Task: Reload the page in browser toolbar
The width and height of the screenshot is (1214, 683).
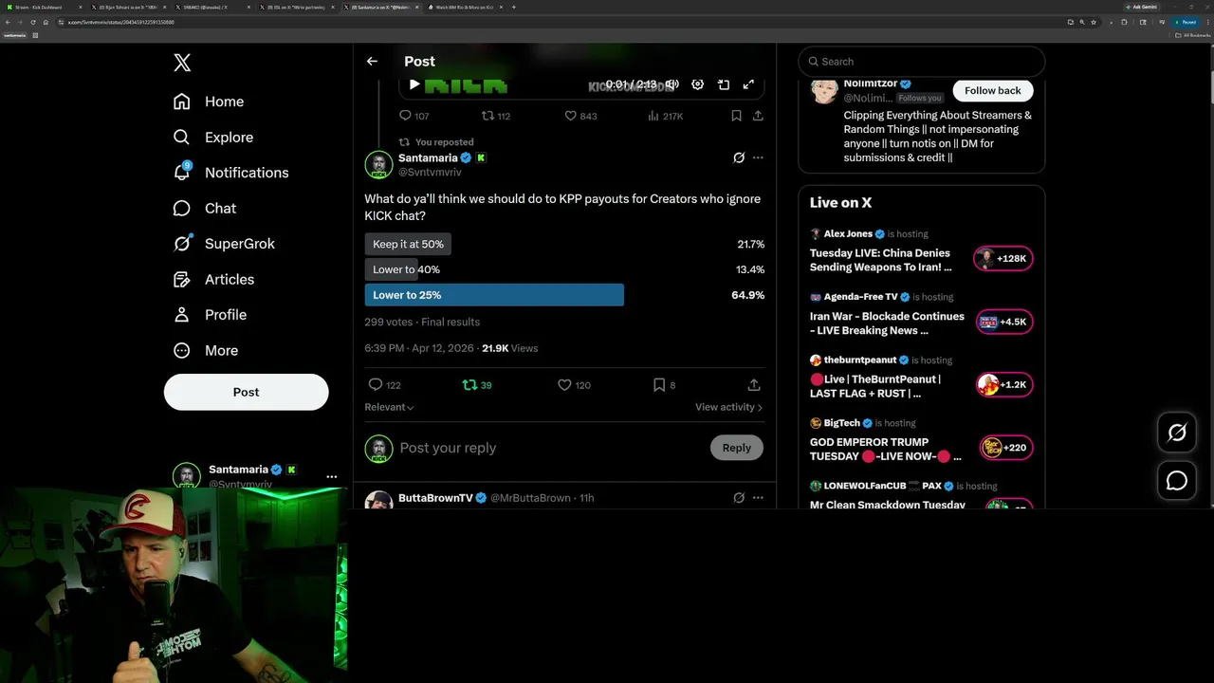Action: click(x=31, y=22)
